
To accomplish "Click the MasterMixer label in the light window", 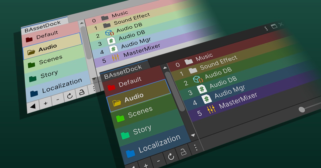I will coord(142,50).
